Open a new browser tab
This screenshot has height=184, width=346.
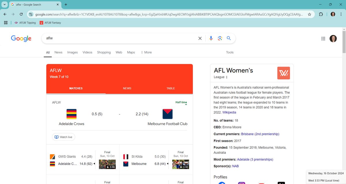66,5
